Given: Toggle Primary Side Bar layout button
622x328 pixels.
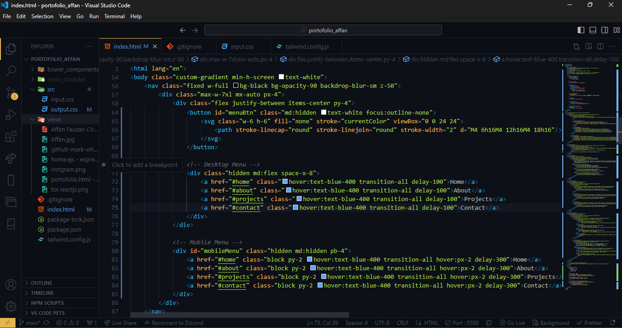Looking at the screenshot, I should [581, 30].
